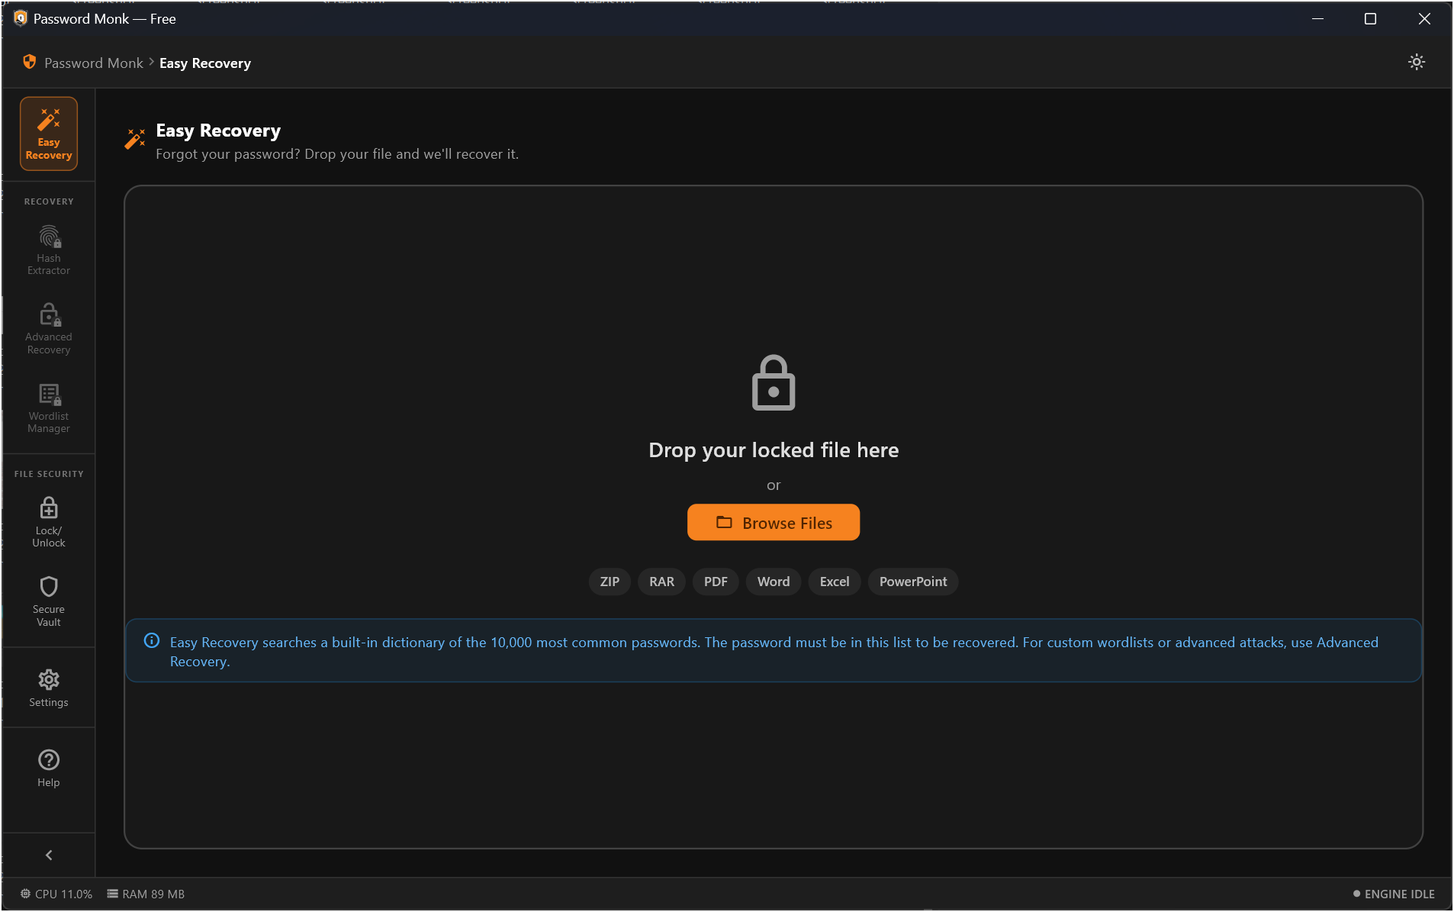Viewport: 1454px width, 912px height.
Task: Collapse the sidebar with the chevron
Action: click(49, 856)
